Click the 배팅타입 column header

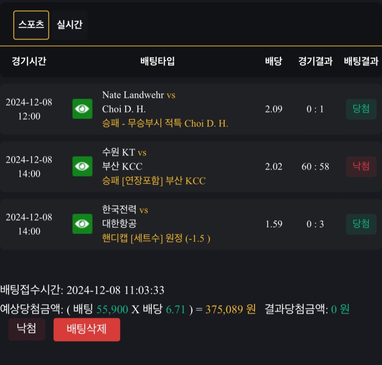pos(158,61)
